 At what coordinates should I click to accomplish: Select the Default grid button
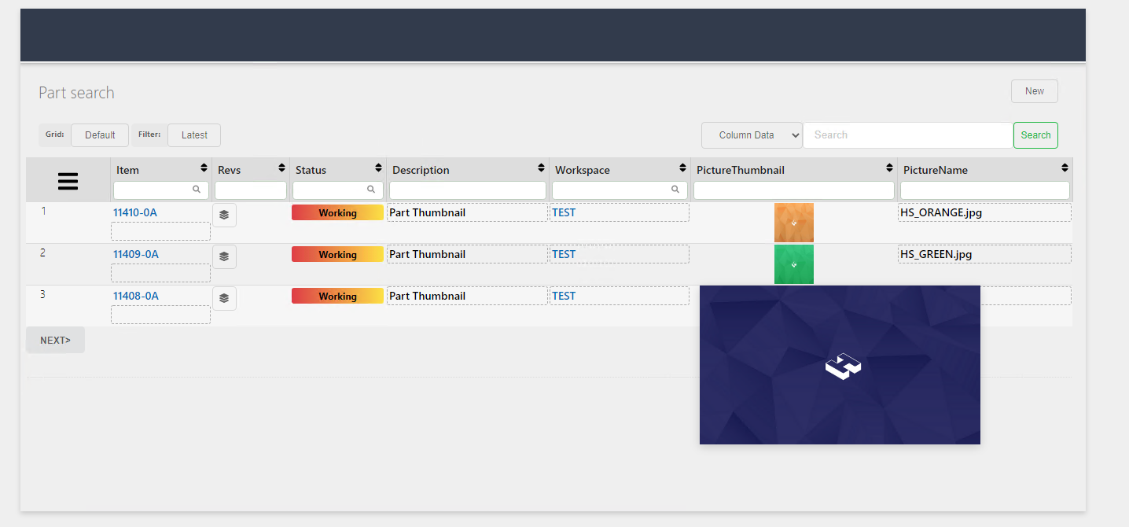pyautogui.click(x=100, y=135)
